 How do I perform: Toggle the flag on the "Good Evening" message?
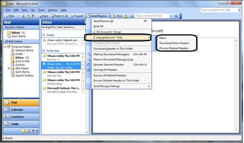[83, 81]
